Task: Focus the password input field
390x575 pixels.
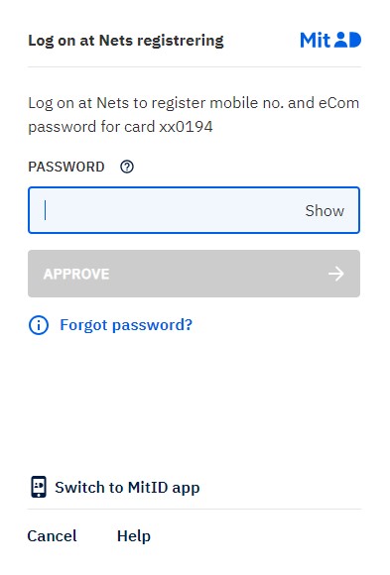Action: coord(194,210)
